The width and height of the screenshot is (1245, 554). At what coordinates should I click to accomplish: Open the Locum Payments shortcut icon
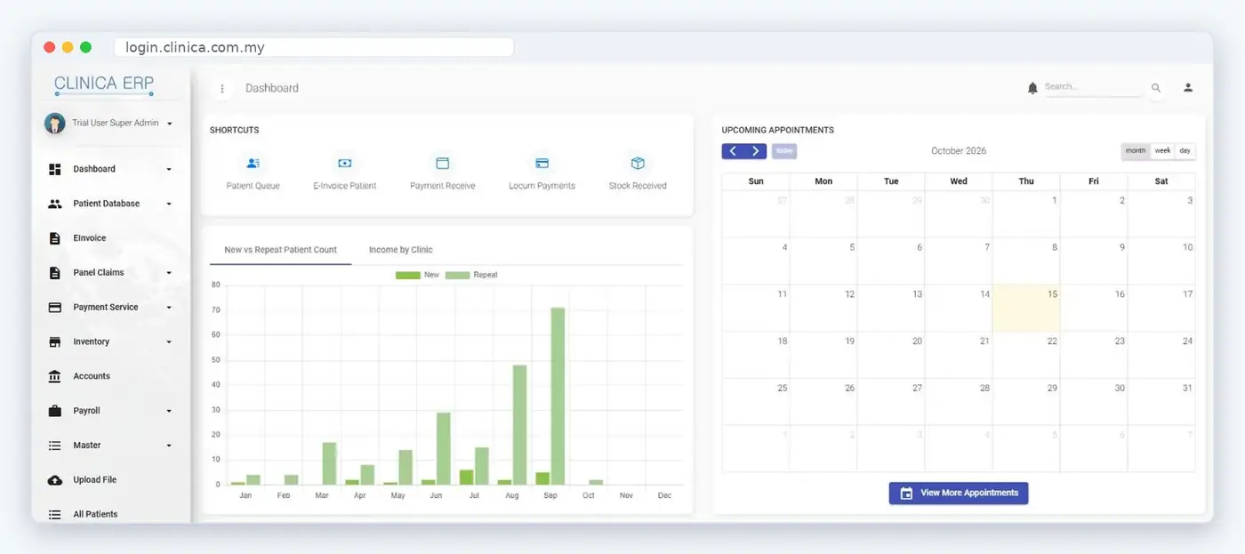click(x=542, y=164)
